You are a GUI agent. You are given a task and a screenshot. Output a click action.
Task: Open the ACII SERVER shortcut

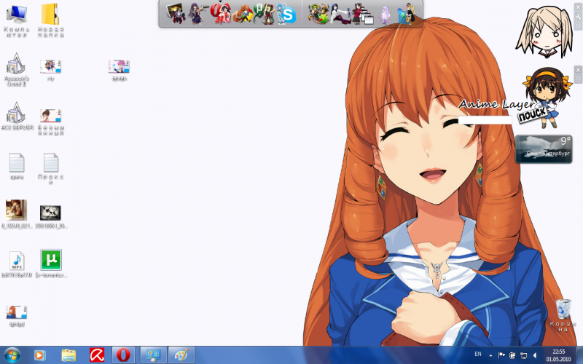click(16, 115)
